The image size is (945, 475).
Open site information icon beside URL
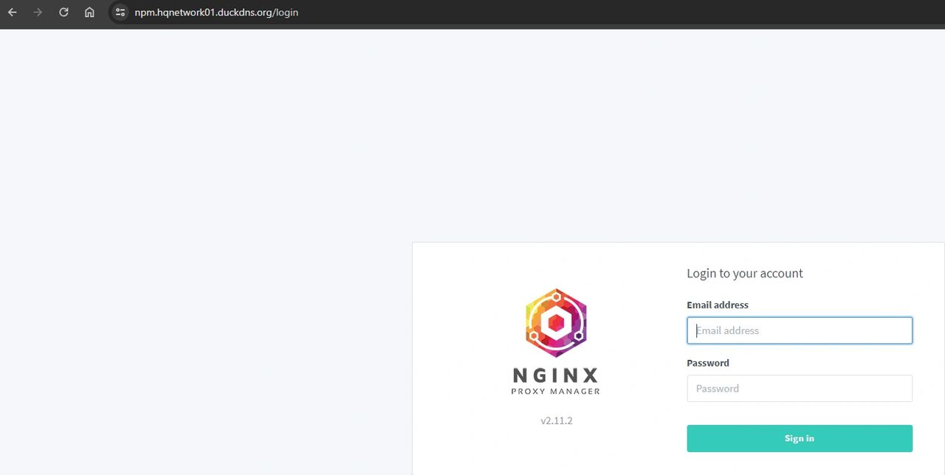(120, 13)
